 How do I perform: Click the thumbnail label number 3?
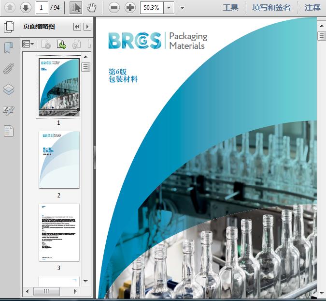(x=59, y=268)
